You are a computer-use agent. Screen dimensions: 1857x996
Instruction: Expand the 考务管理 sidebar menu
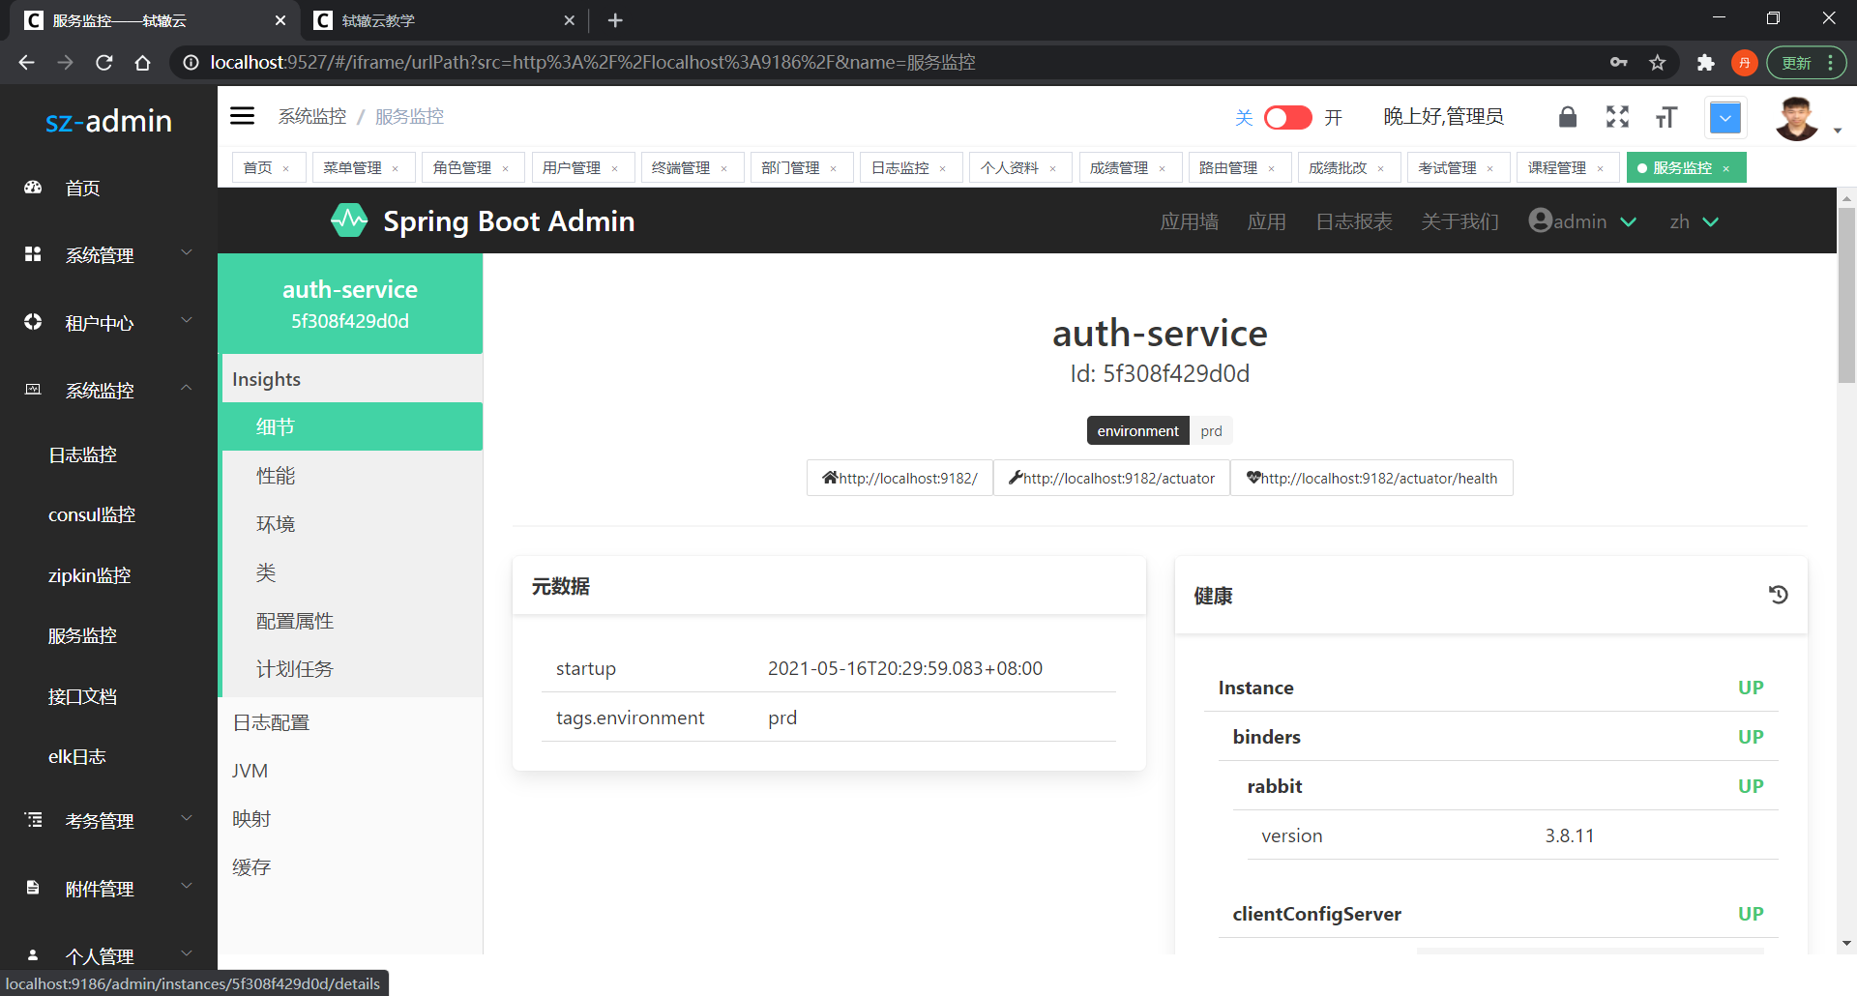click(x=108, y=820)
